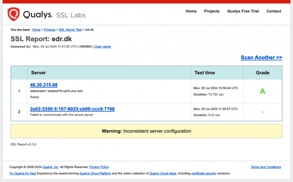Click row number 1 cell
The height and width of the screenshot is (182, 293).
point(19,91)
